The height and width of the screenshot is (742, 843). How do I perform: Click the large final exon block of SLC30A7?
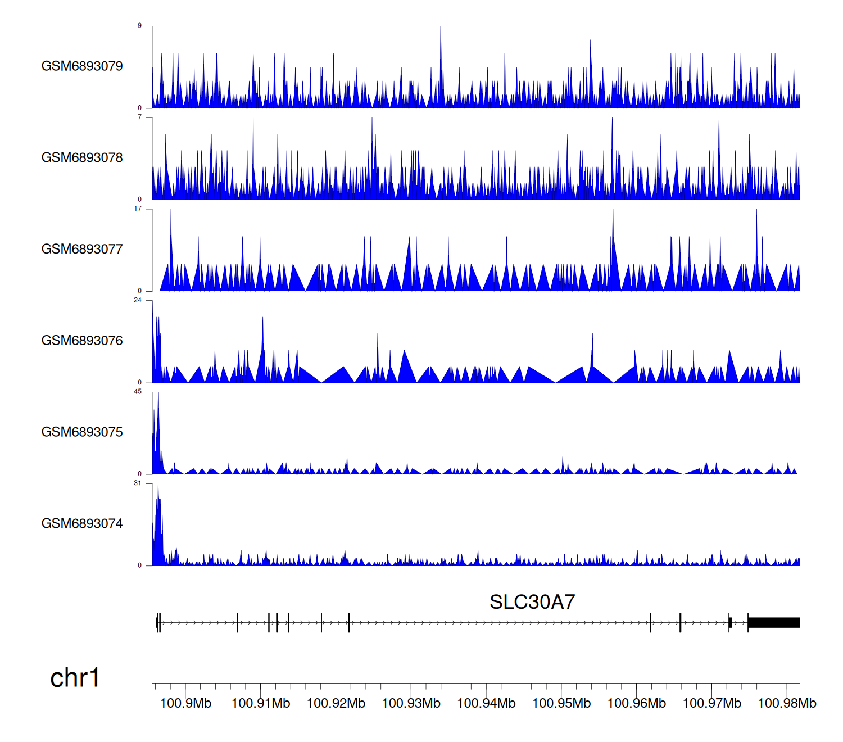[774, 622]
